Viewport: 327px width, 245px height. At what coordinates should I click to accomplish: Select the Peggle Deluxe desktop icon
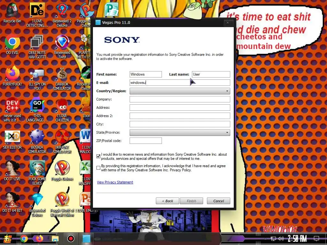[62, 171]
